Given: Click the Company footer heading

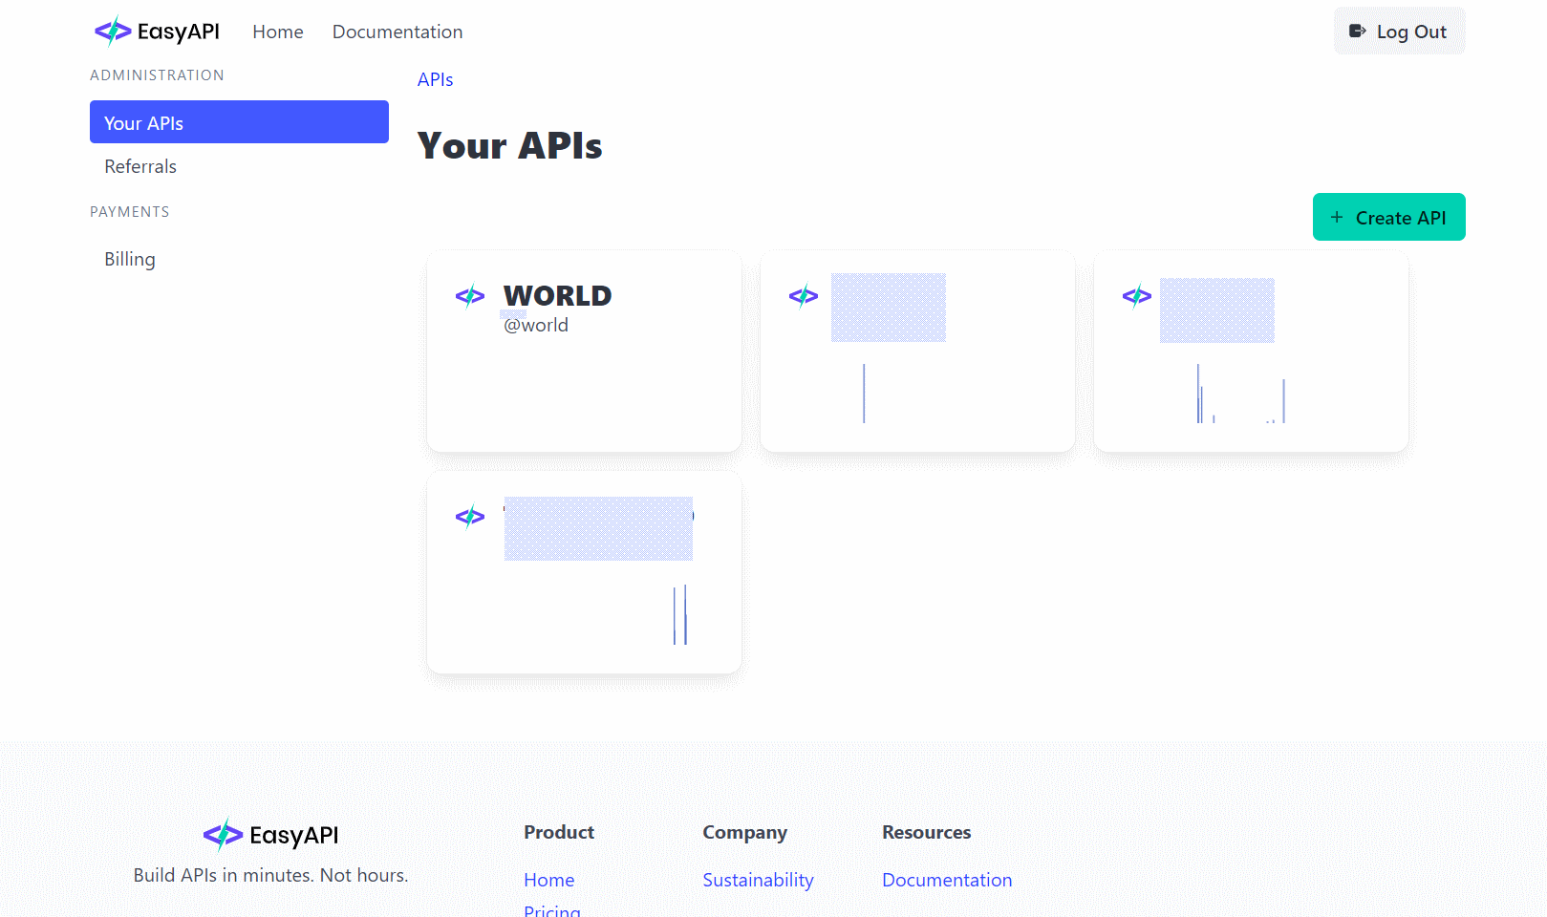Looking at the screenshot, I should (x=745, y=832).
